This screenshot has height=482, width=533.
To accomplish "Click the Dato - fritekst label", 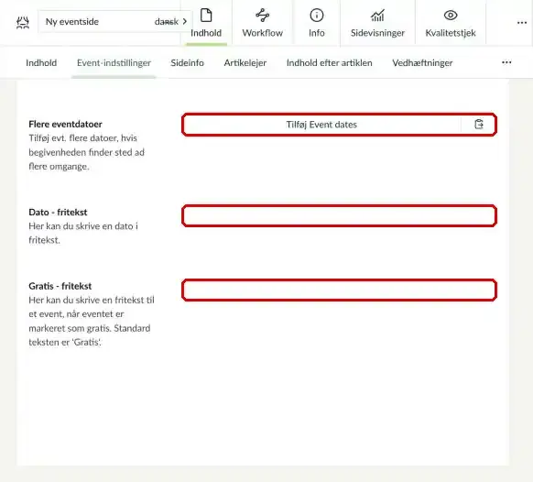I will coord(58,213).
